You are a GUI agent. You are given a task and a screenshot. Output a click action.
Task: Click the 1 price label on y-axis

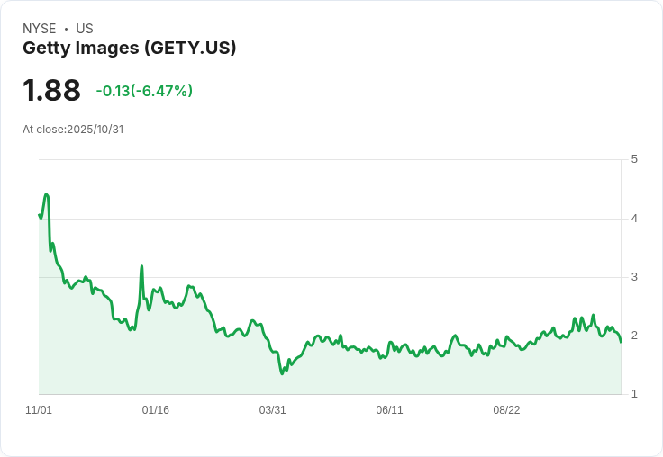click(634, 394)
